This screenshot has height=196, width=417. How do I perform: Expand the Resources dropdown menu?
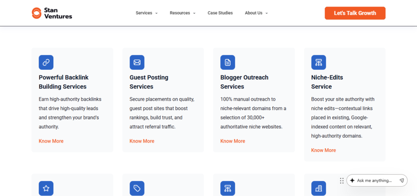[182, 13]
